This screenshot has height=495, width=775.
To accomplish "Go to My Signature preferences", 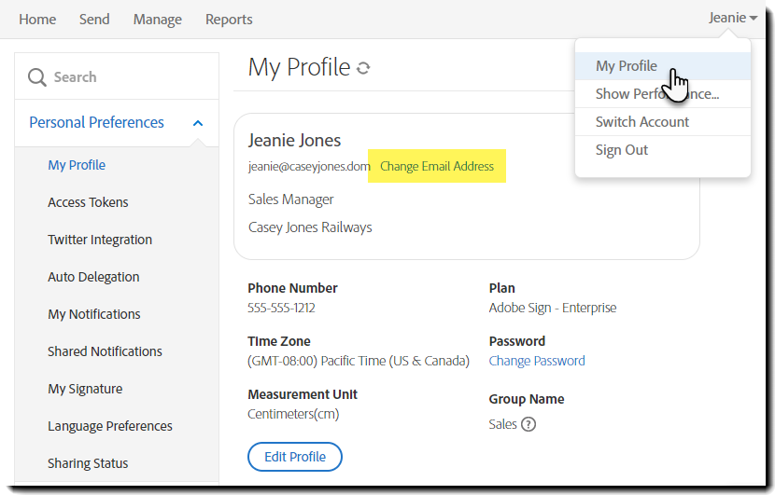I will [x=85, y=389].
